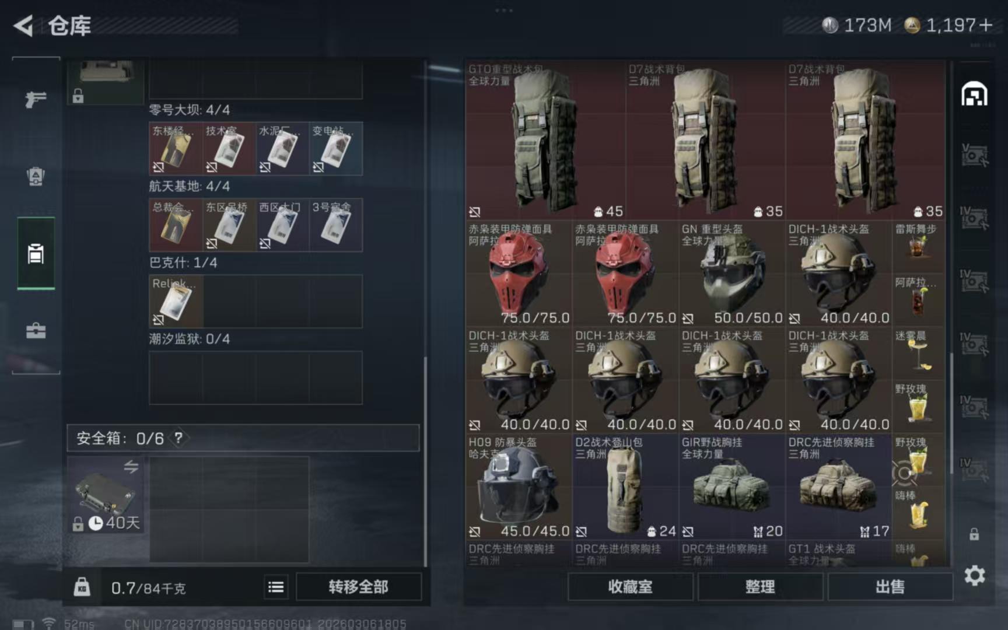This screenshot has height=630, width=1008.
Task: Click the 整理 sort button
Action: 760,587
